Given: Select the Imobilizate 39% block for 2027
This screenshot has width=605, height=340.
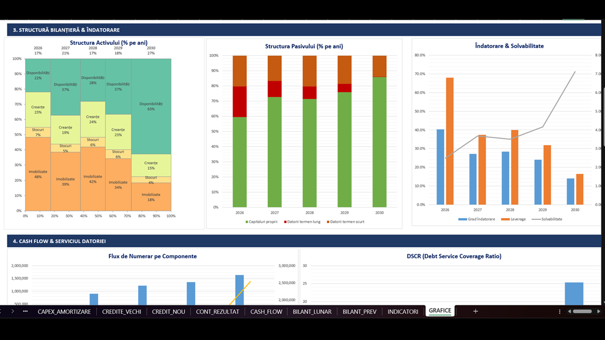Looking at the screenshot, I should (65, 181).
